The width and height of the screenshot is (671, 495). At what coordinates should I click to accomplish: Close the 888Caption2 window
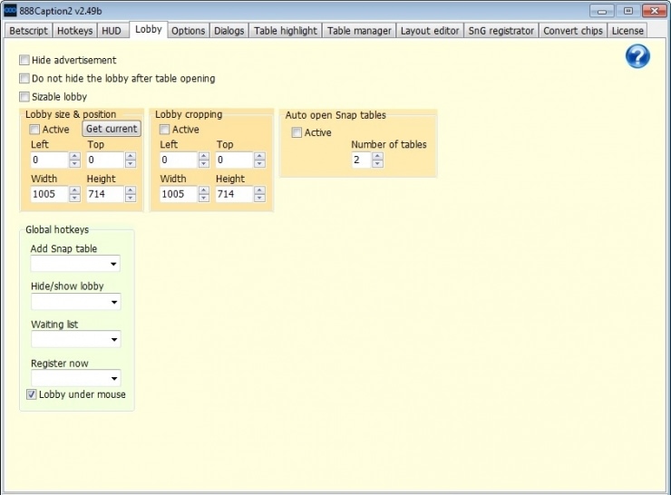655,11
